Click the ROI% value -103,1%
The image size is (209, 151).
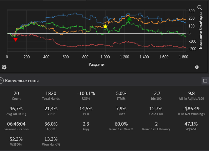(x=86, y=93)
